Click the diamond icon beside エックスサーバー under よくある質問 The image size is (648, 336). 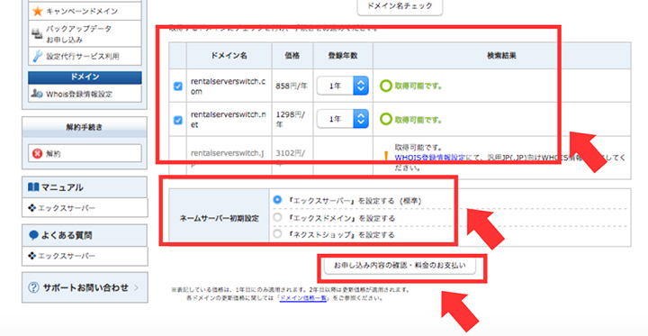coord(31,256)
